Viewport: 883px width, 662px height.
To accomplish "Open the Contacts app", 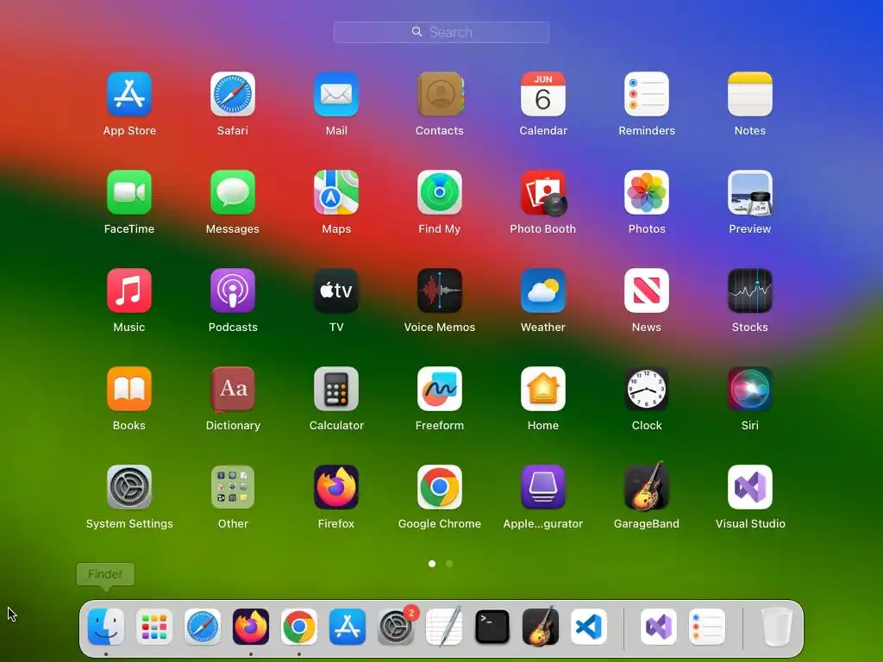I will tap(440, 94).
